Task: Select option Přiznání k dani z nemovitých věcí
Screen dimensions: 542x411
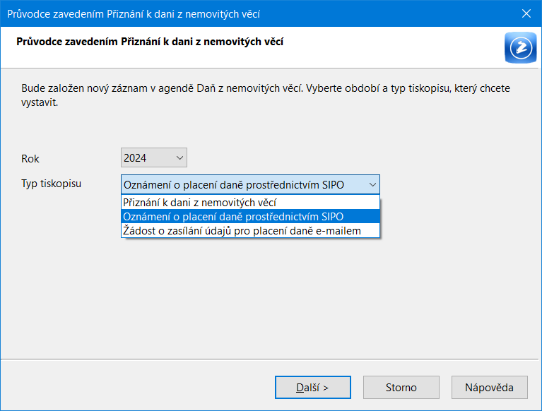Action: pyautogui.click(x=199, y=203)
